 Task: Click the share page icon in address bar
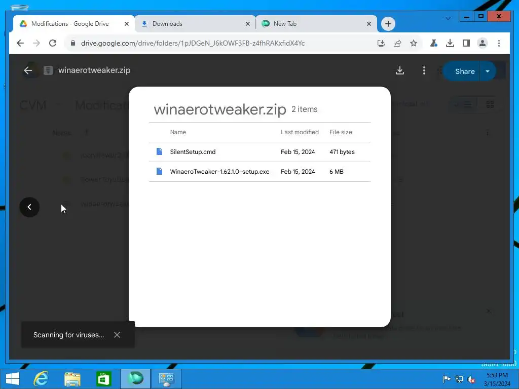click(397, 43)
